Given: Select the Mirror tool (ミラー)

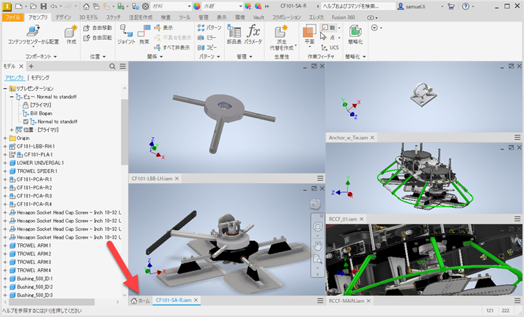Looking at the screenshot, I should [x=207, y=38].
